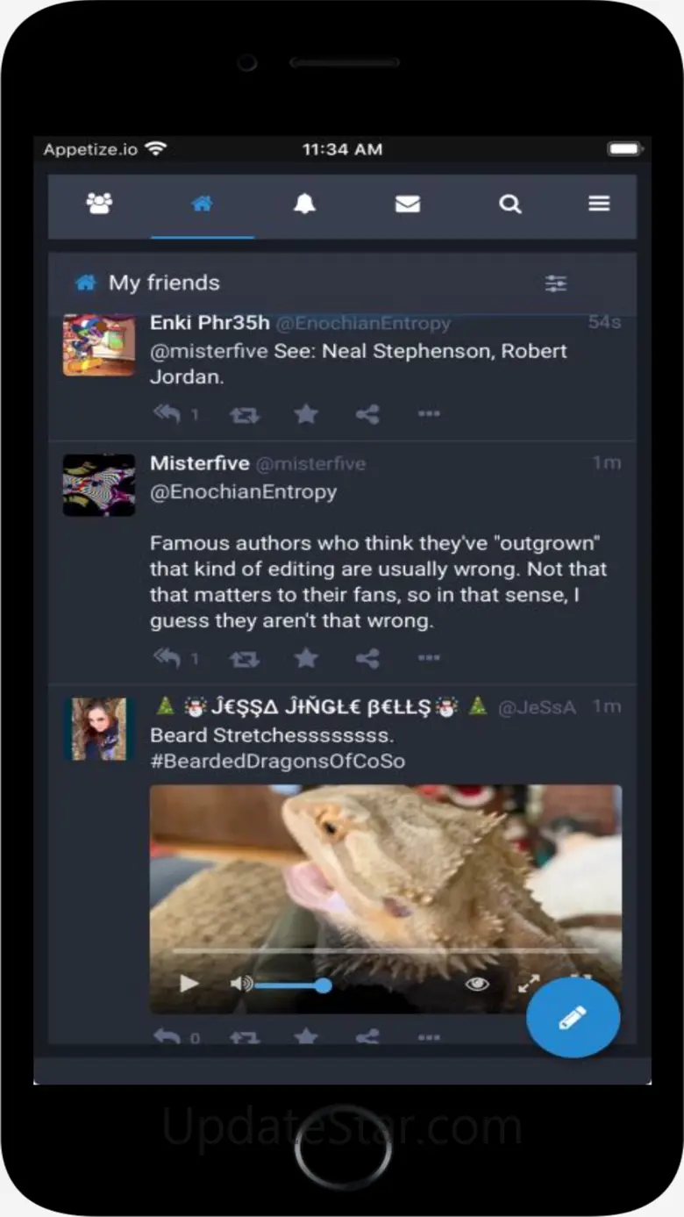
Task: Play the bearded dragon video
Action: pyautogui.click(x=189, y=984)
